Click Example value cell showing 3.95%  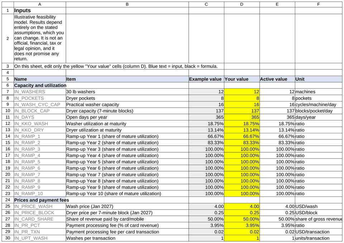click(206, 225)
